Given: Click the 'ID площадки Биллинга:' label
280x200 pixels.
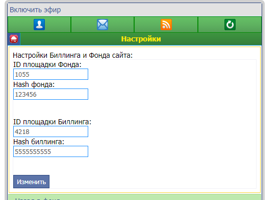Looking at the screenshot, I should coord(53,122).
